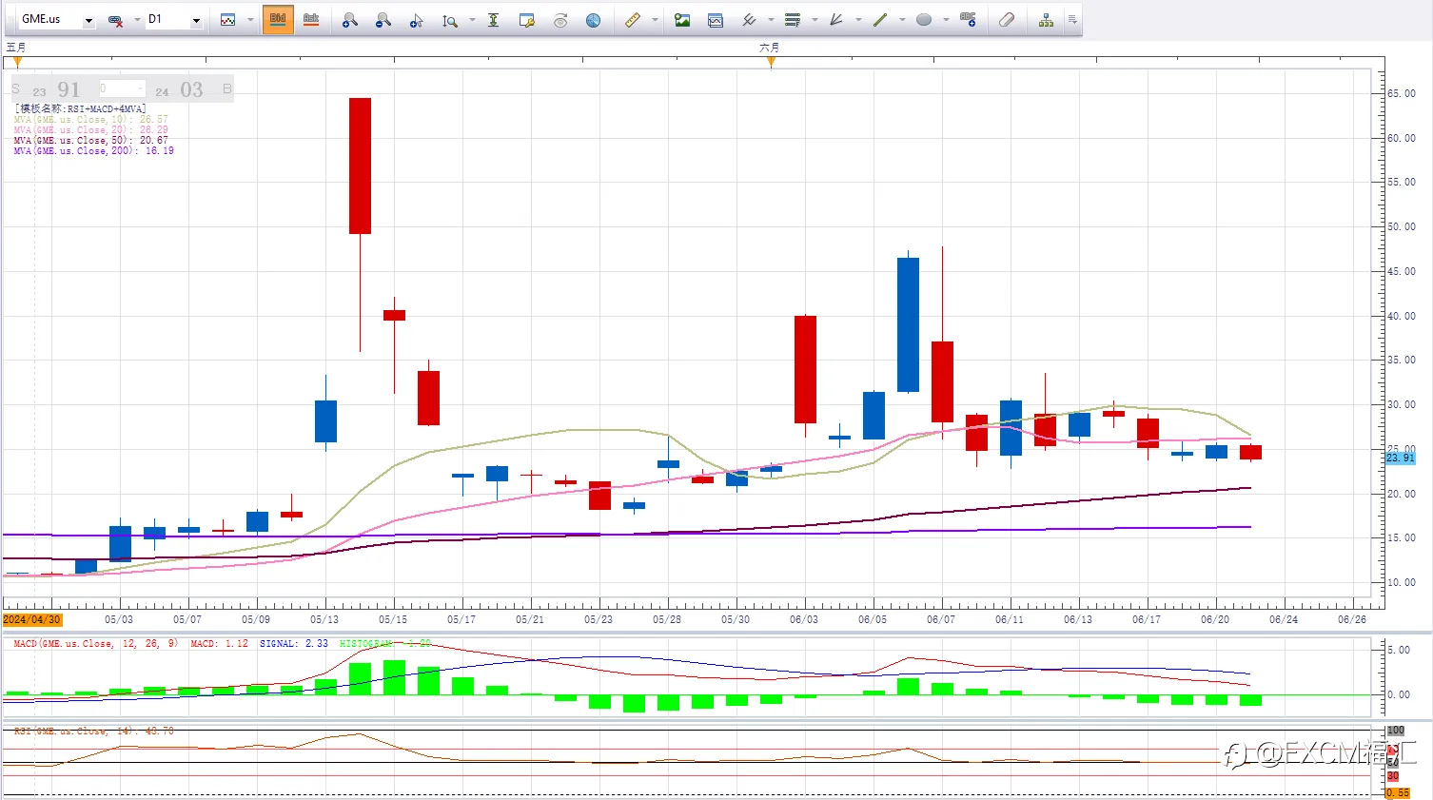Select the ellipse shape tool
This screenshot has height=800, width=1433.
click(x=924, y=20)
